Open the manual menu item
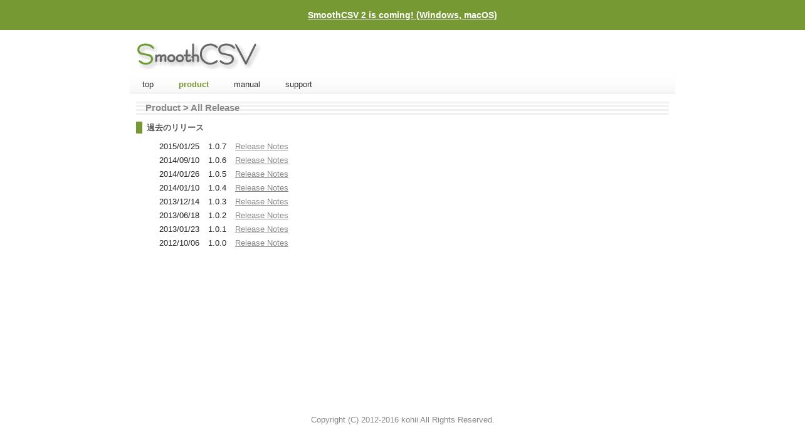805x425 pixels. point(247,85)
